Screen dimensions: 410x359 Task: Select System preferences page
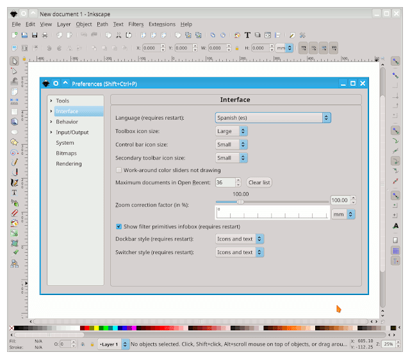65,143
